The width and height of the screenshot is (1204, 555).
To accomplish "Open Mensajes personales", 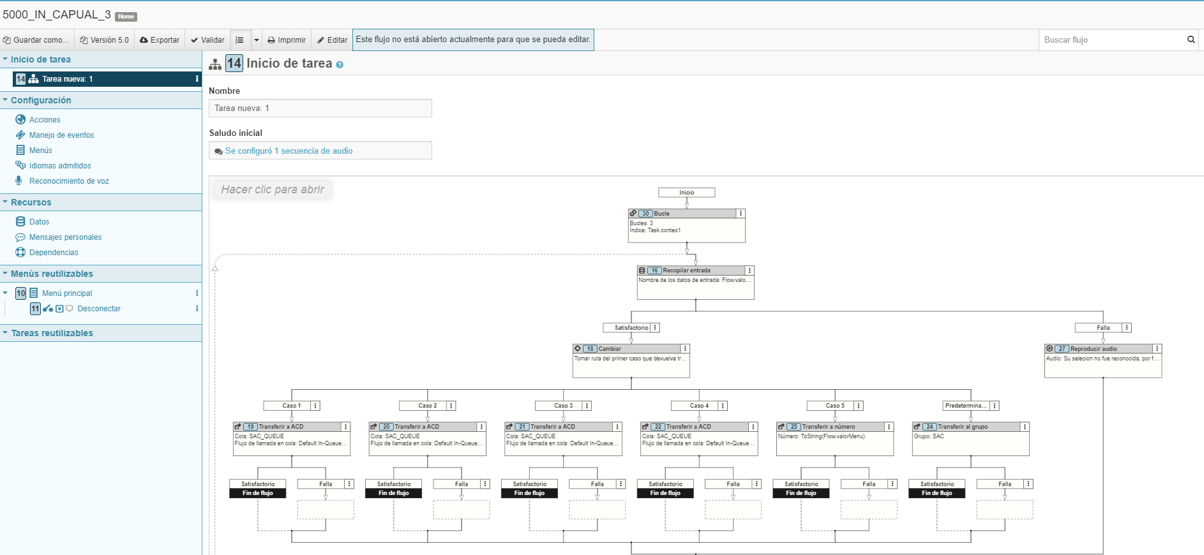I will [65, 237].
